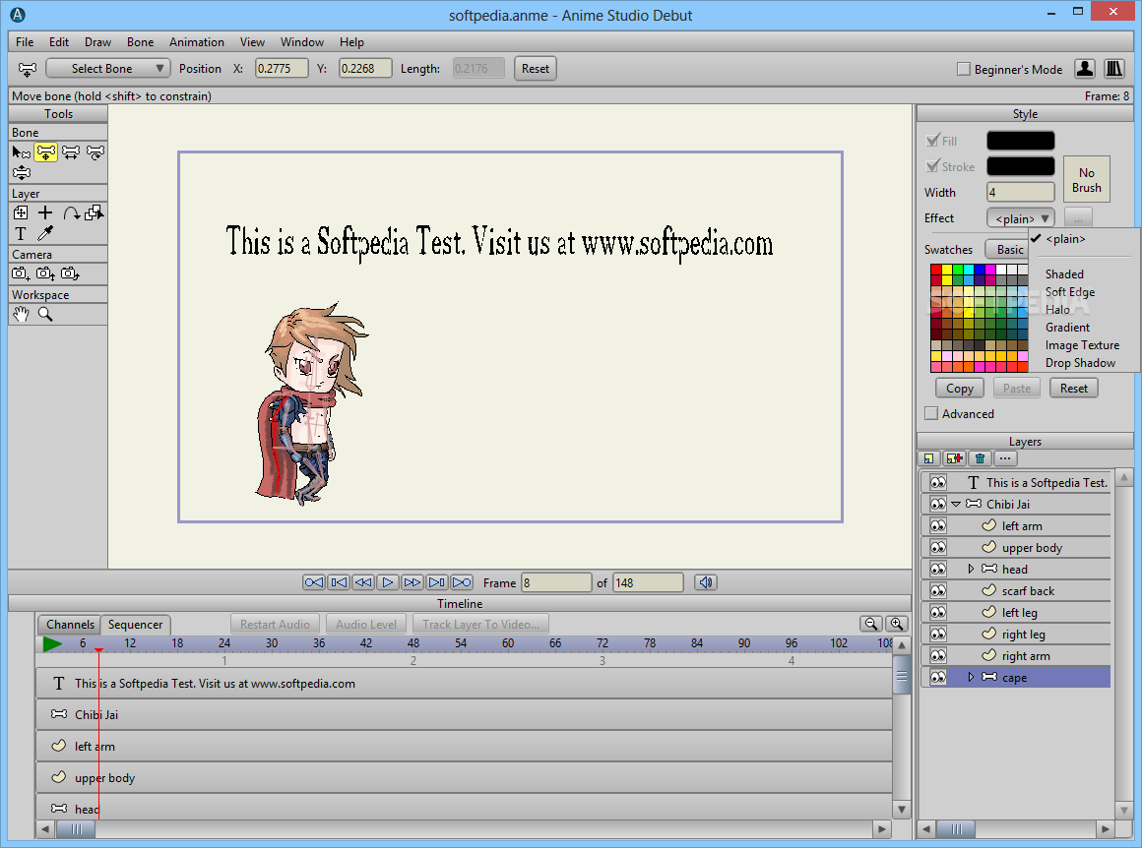Zoom out the timeline
1142x848 pixels.
[x=871, y=624]
